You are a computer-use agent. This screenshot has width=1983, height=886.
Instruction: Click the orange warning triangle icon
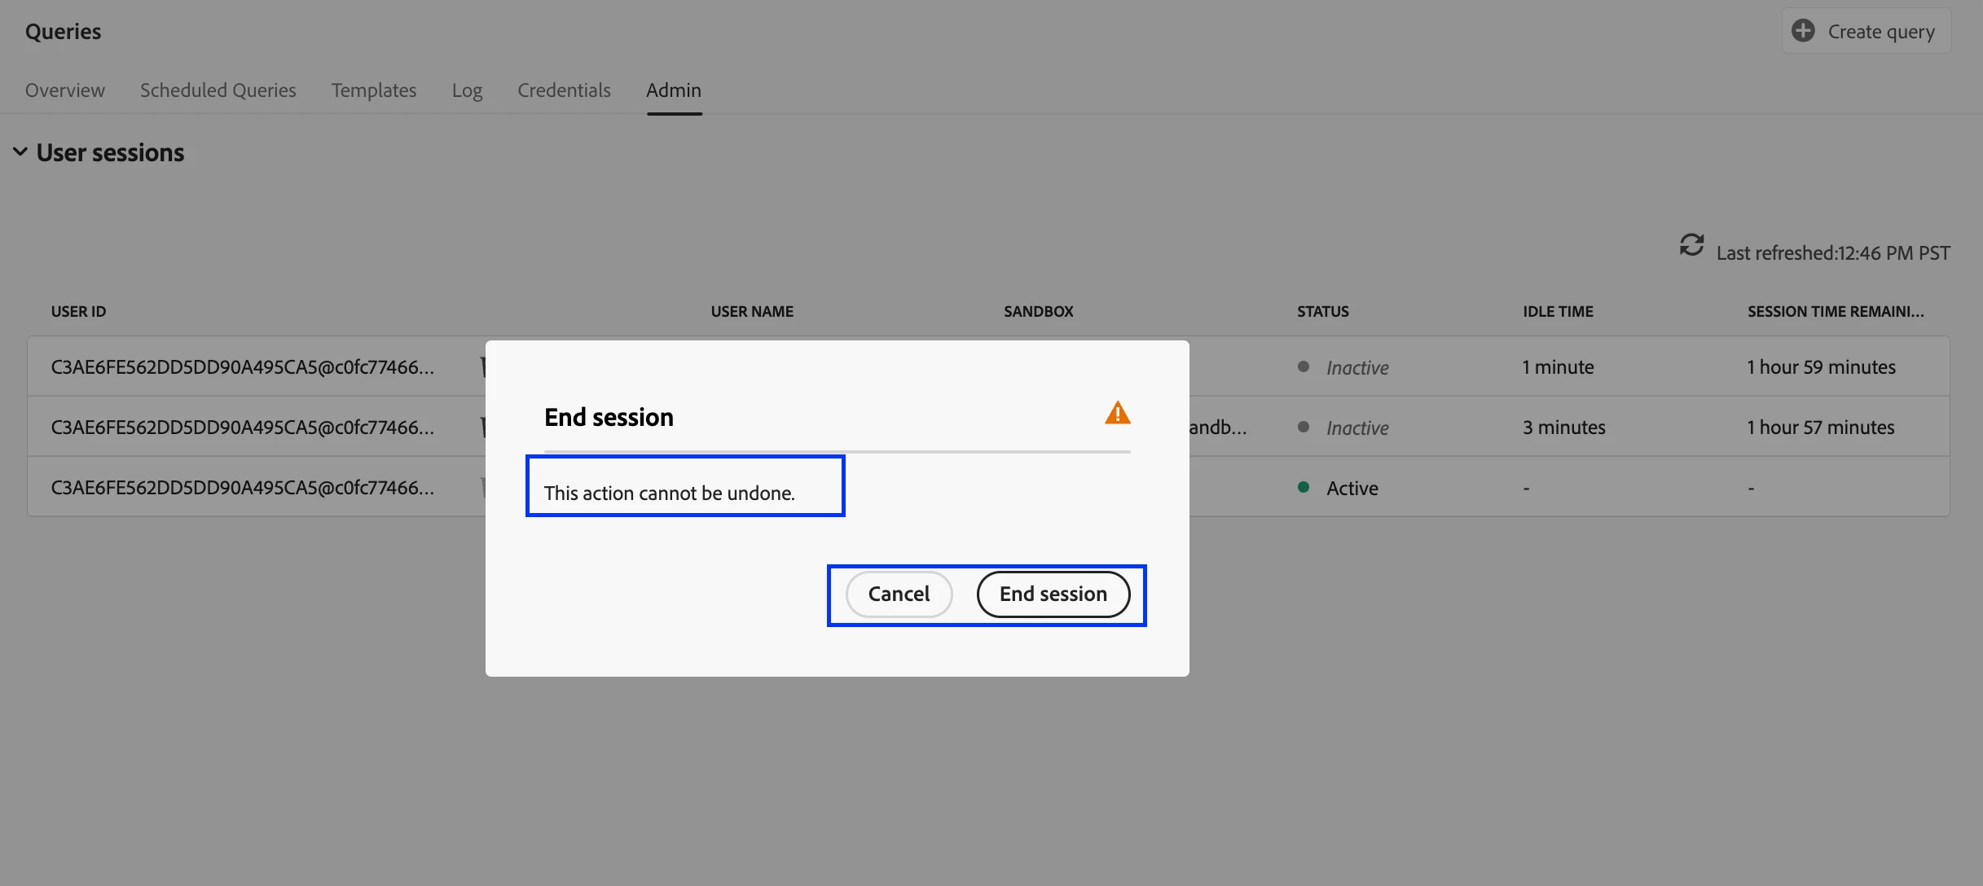pyautogui.click(x=1117, y=414)
